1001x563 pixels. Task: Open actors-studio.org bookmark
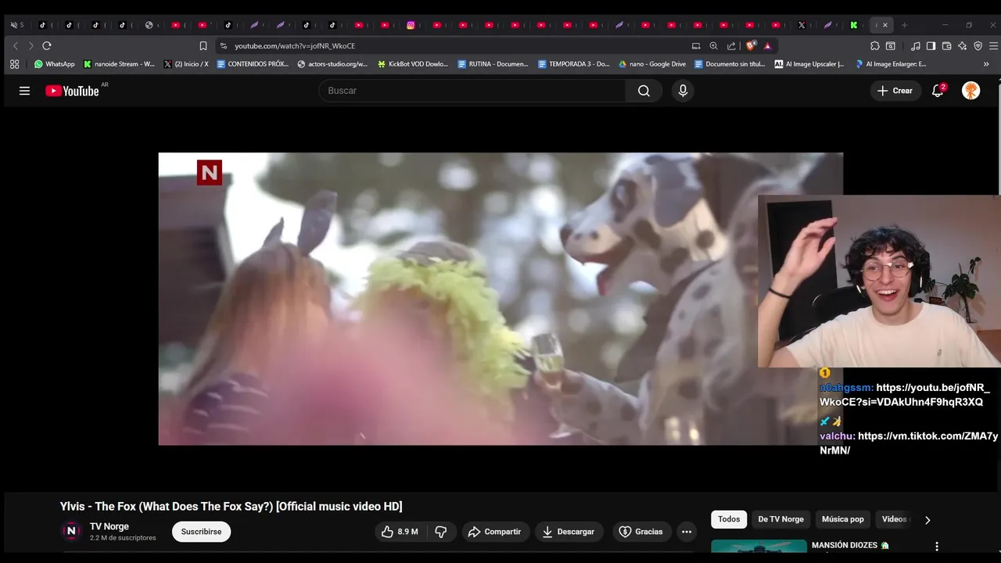[332, 64]
